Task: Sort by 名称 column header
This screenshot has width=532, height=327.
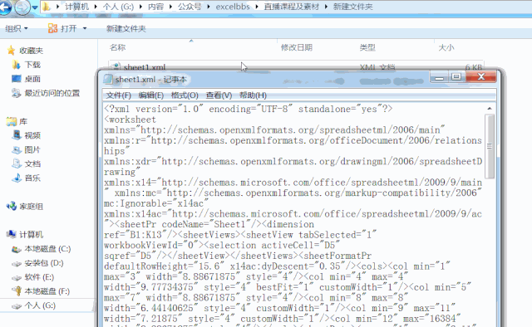Action: point(117,47)
